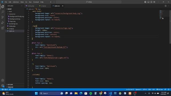The width and height of the screenshot is (171, 96).
Task: Open the Explorer view in activity bar
Action: [3, 6]
